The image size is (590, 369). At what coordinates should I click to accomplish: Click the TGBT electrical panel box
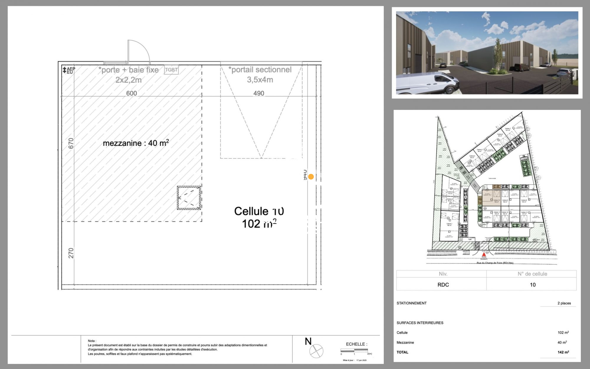[171, 70]
